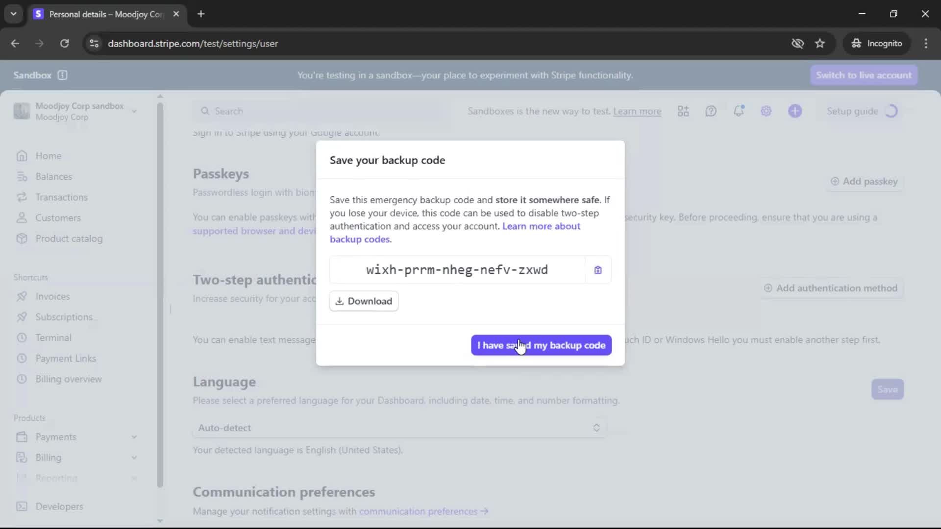This screenshot has width=941, height=529.
Task: Open the apps grid icon
Action: (x=683, y=111)
